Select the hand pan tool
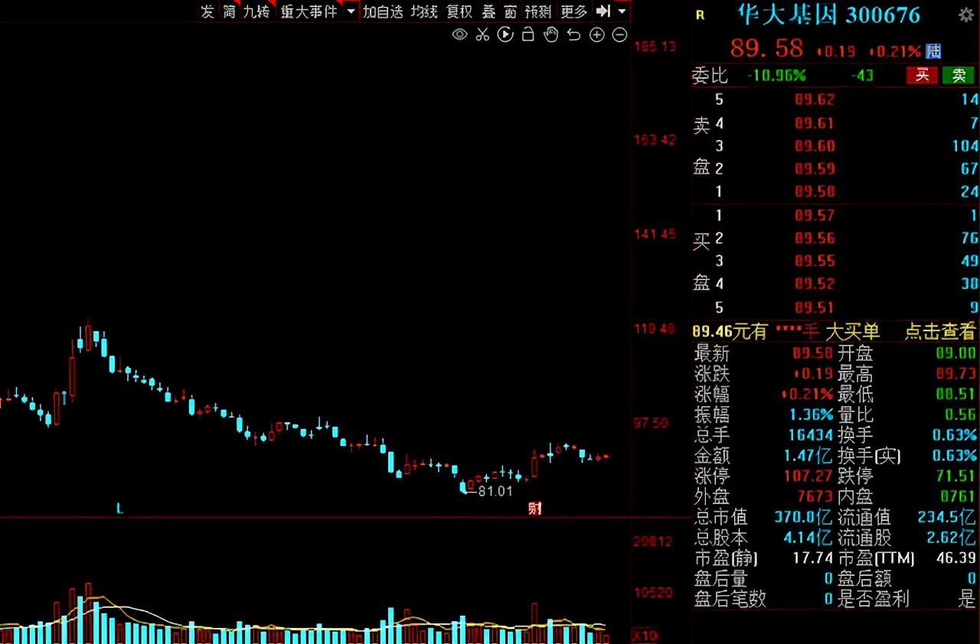The height and width of the screenshot is (644, 980). pyautogui.click(x=550, y=34)
